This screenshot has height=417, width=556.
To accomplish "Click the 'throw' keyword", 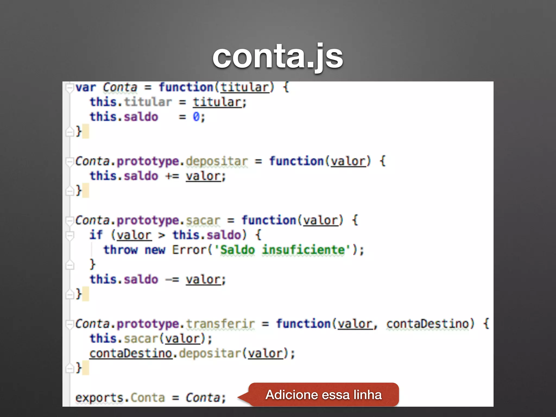I will point(121,250).
